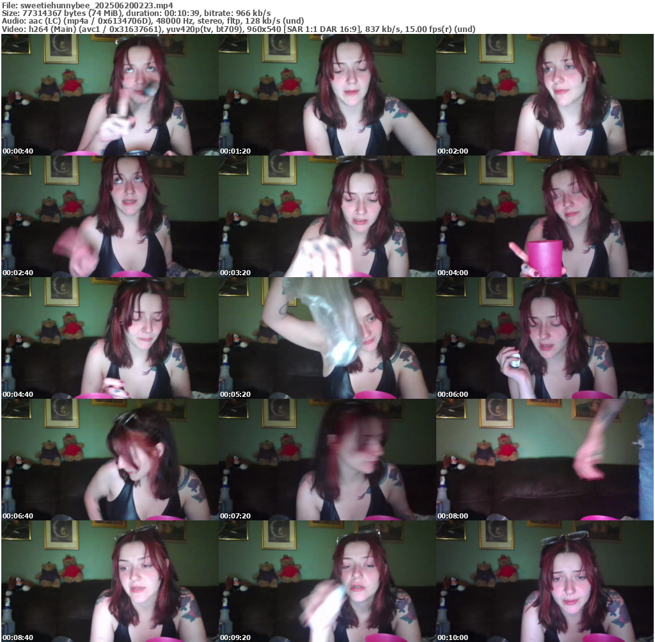Image resolution: width=655 pixels, height=642 pixels.
Task: Open the thumbnail at 00:04:40
Action: coord(110,338)
